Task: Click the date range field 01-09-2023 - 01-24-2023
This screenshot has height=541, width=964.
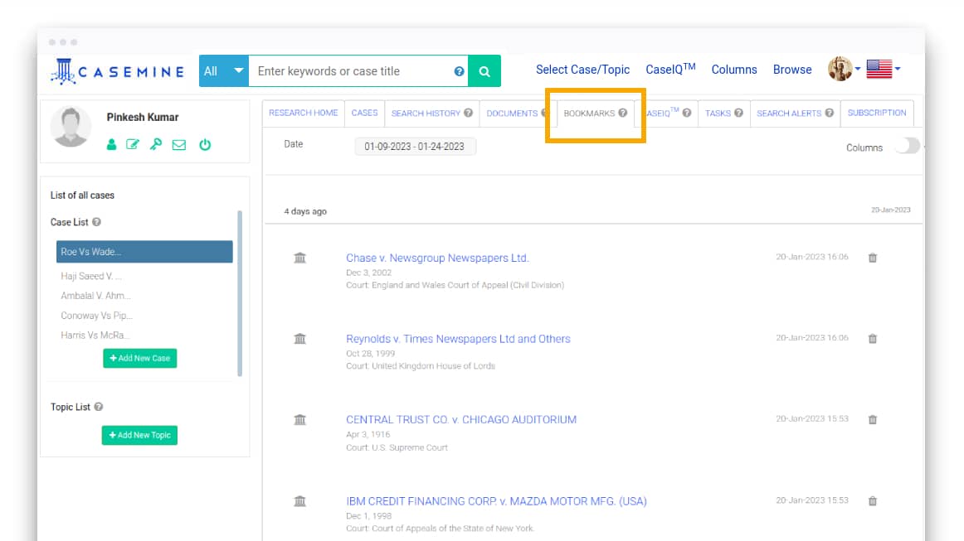Action: tap(415, 147)
